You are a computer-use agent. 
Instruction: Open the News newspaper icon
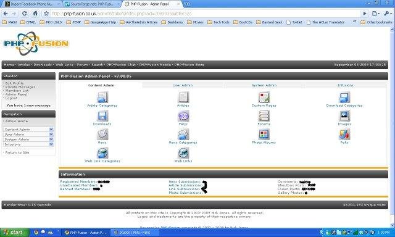point(102,135)
